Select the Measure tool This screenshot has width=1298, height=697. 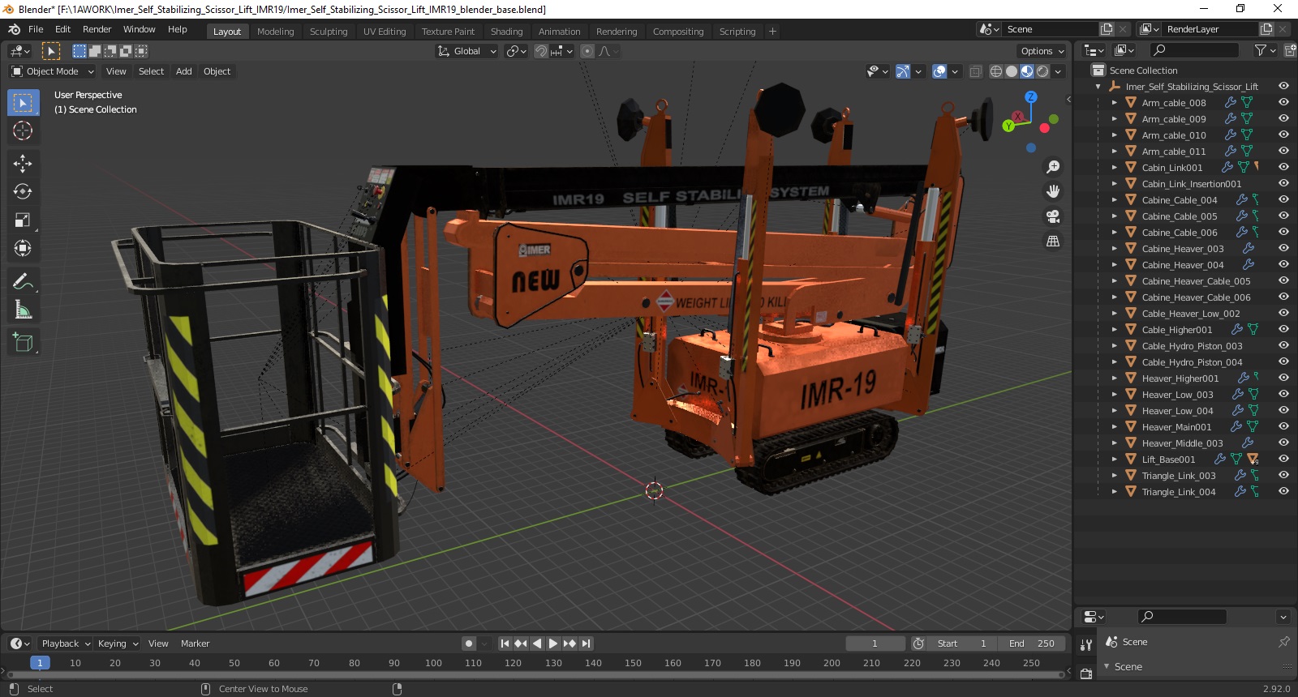[23, 310]
